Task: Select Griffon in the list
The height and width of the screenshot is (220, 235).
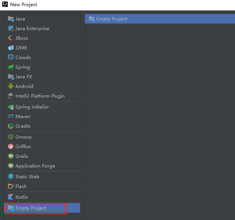Action: [42, 146]
